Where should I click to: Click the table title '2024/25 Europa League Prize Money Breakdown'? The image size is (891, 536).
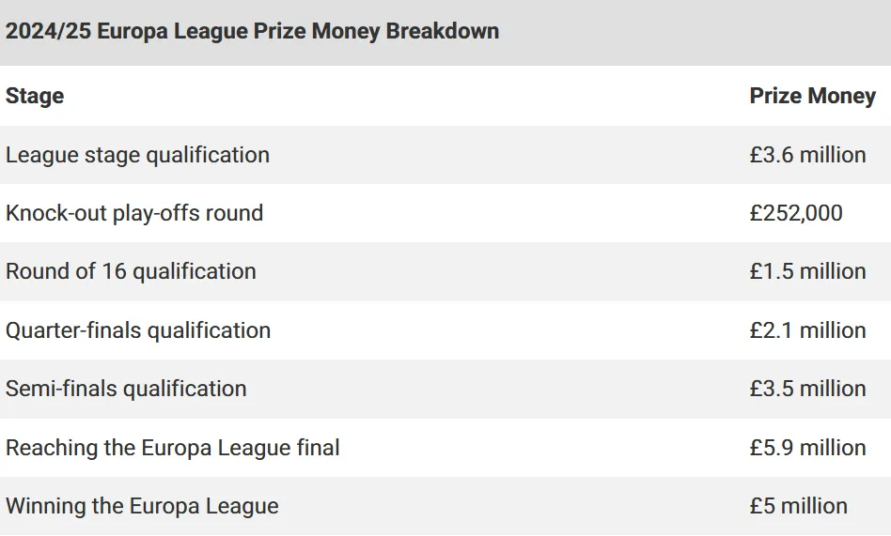click(252, 31)
